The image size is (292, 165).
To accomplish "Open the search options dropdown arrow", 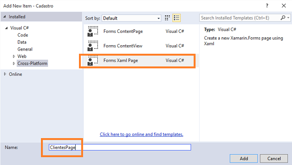I will click(x=288, y=18).
